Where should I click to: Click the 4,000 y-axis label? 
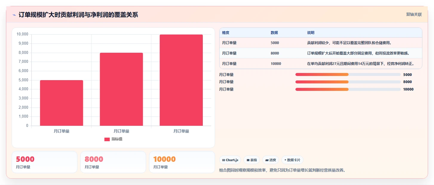[x=23, y=89]
